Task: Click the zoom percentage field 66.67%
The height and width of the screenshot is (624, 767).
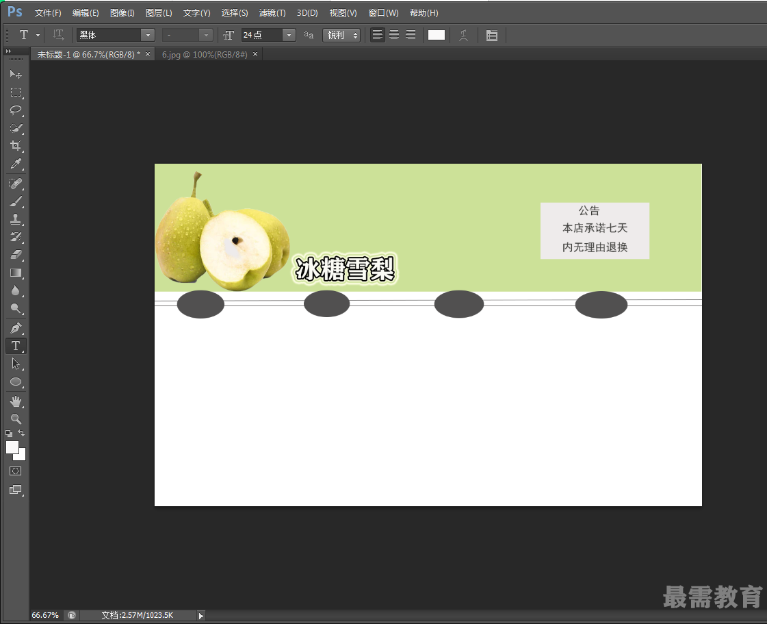Action: tap(45, 615)
